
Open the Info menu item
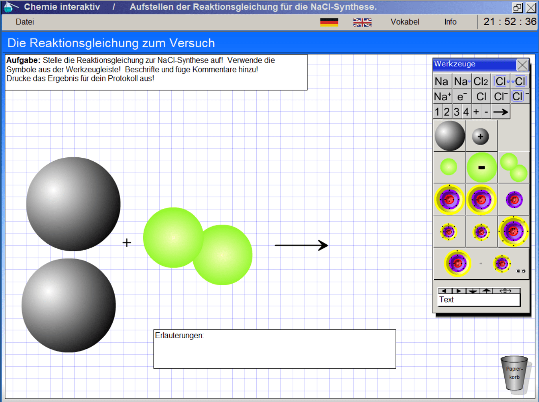pos(450,22)
